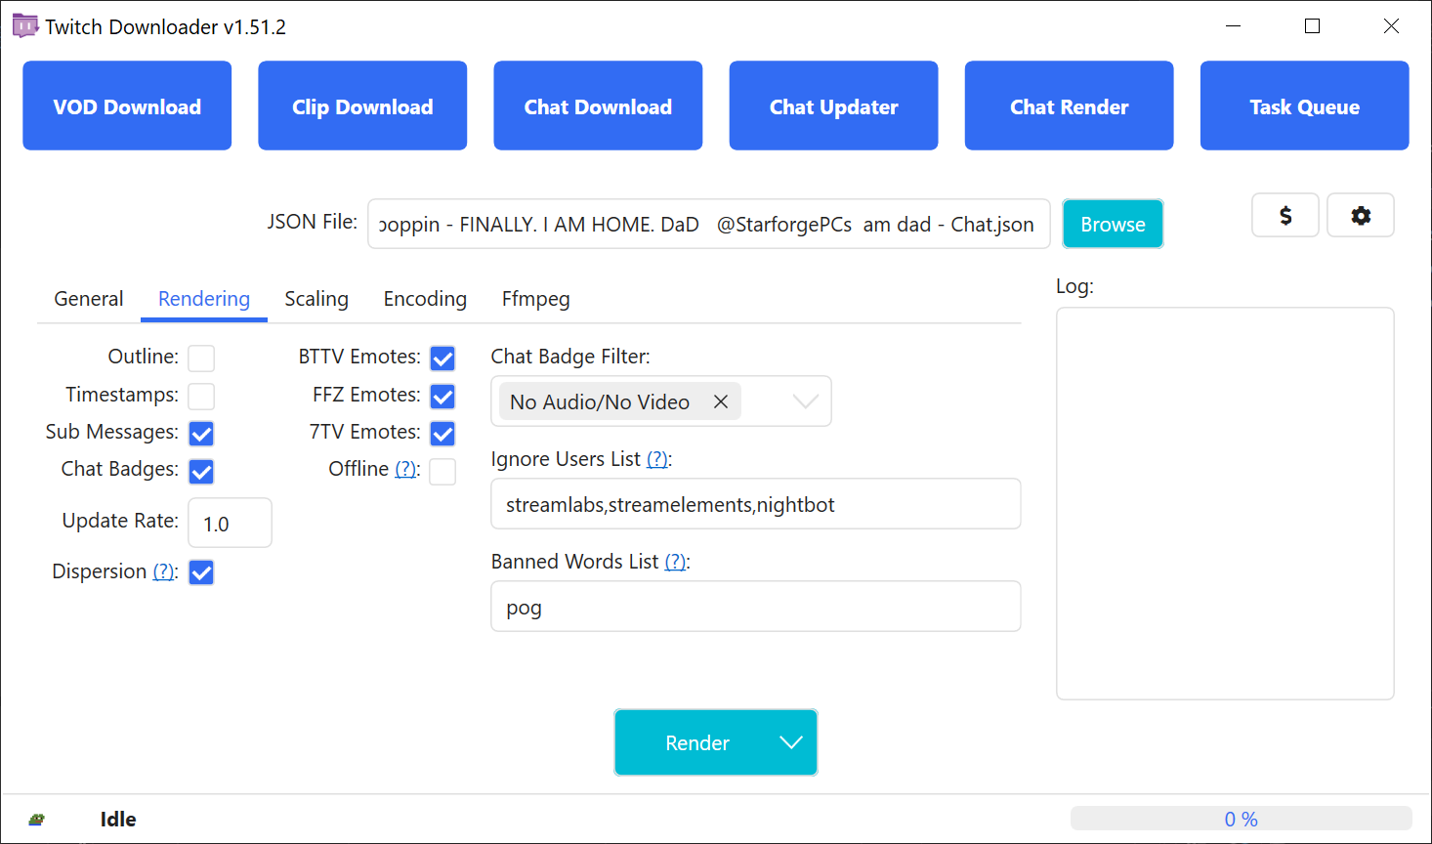Open the Chat Download page
Viewport: 1432px width, 844px height.
point(598,105)
